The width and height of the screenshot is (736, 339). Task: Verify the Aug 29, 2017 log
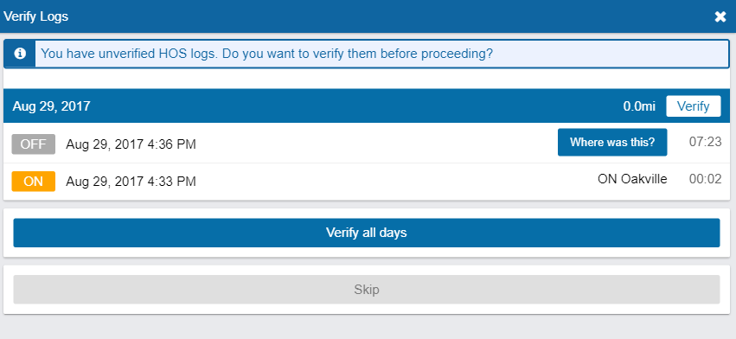[694, 106]
